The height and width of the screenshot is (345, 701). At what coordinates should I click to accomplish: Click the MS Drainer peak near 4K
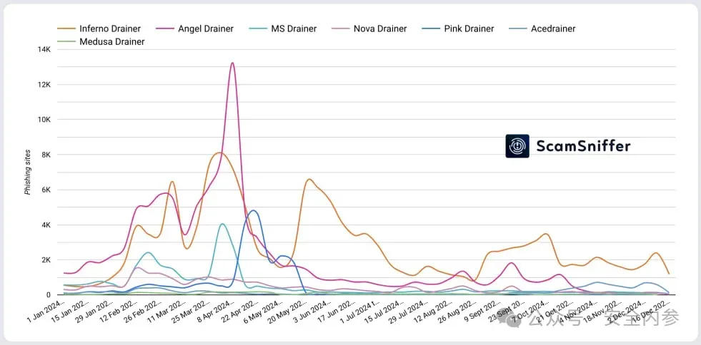click(223, 224)
